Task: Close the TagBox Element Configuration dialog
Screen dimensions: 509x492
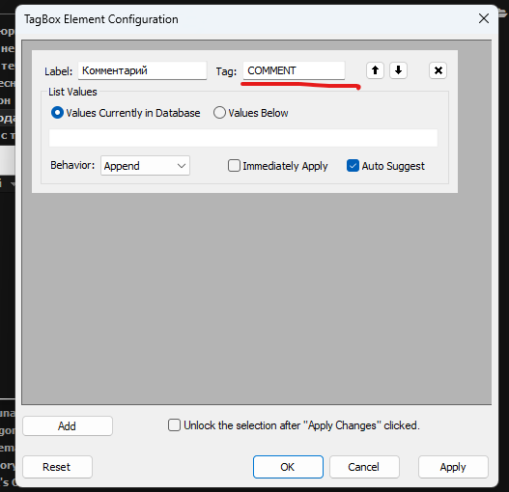Action: coord(484,18)
